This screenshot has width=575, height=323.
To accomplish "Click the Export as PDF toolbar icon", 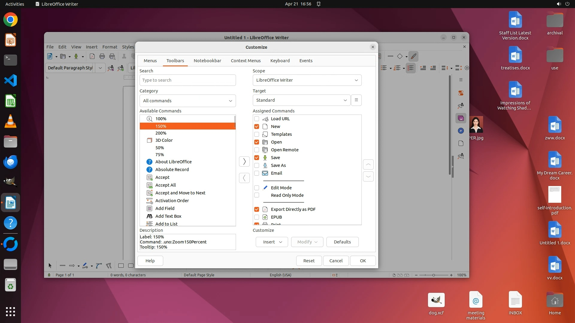I will pyautogui.click(x=92, y=56).
